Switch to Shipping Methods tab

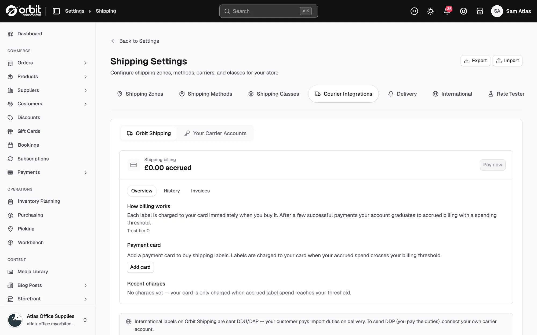pos(206,94)
